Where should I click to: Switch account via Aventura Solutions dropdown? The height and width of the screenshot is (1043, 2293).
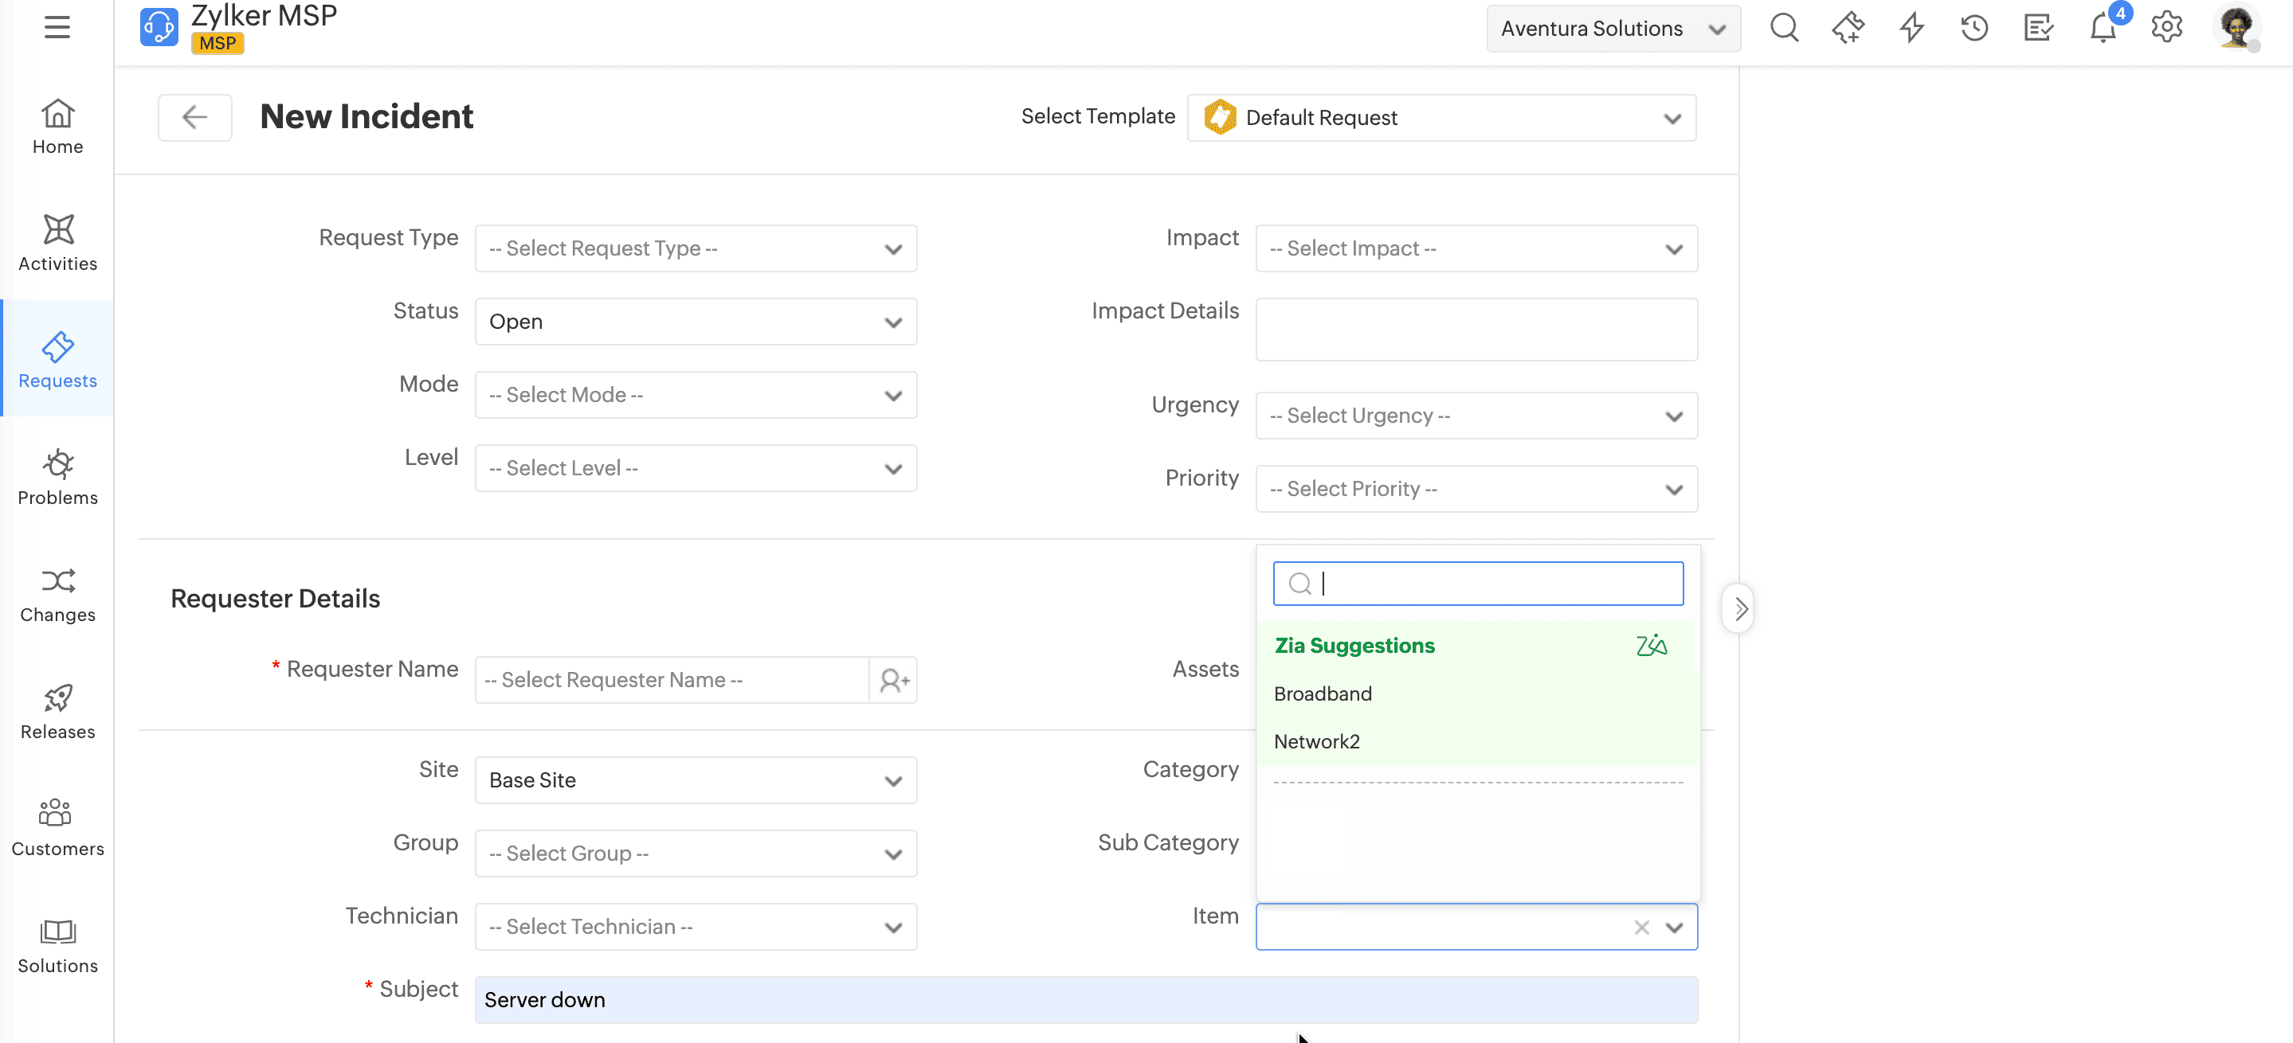click(x=1612, y=29)
